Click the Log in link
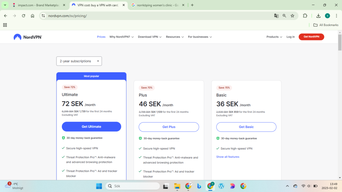The image size is (342, 192). 291,37
